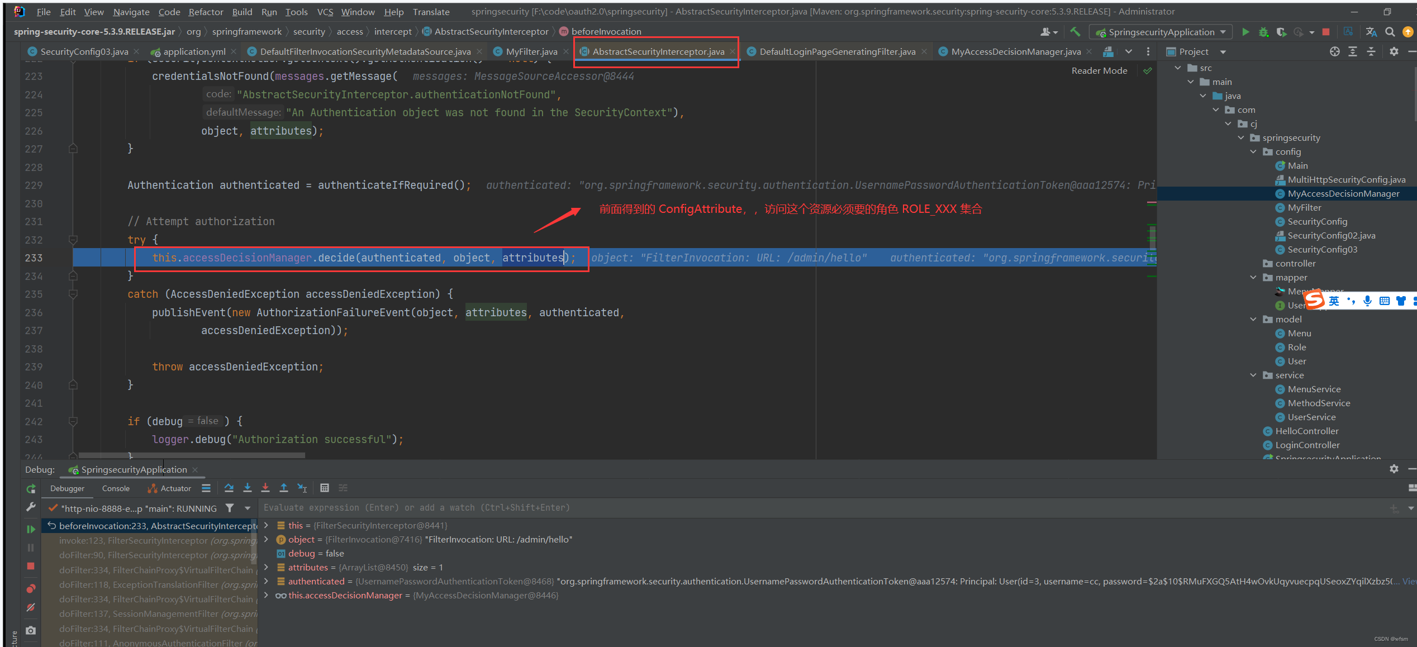
Task: Toggle Reader Mode in the editor
Action: (x=1099, y=70)
